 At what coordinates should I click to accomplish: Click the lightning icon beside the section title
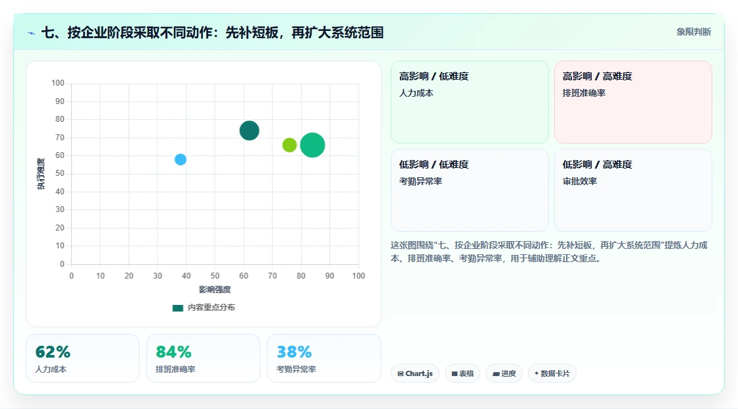click(x=32, y=33)
